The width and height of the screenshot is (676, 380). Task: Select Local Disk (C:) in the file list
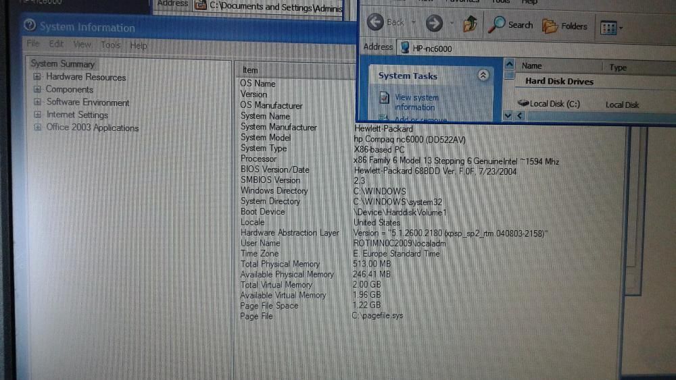(554, 104)
